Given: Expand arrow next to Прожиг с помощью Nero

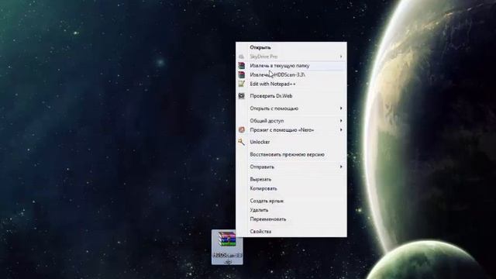Looking at the screenshot, I should [341, 130].
